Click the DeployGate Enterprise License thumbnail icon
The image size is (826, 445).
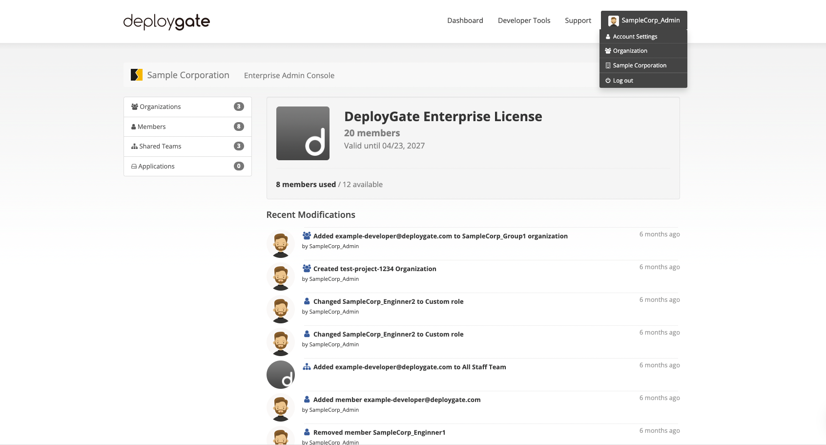pos(303,133)
